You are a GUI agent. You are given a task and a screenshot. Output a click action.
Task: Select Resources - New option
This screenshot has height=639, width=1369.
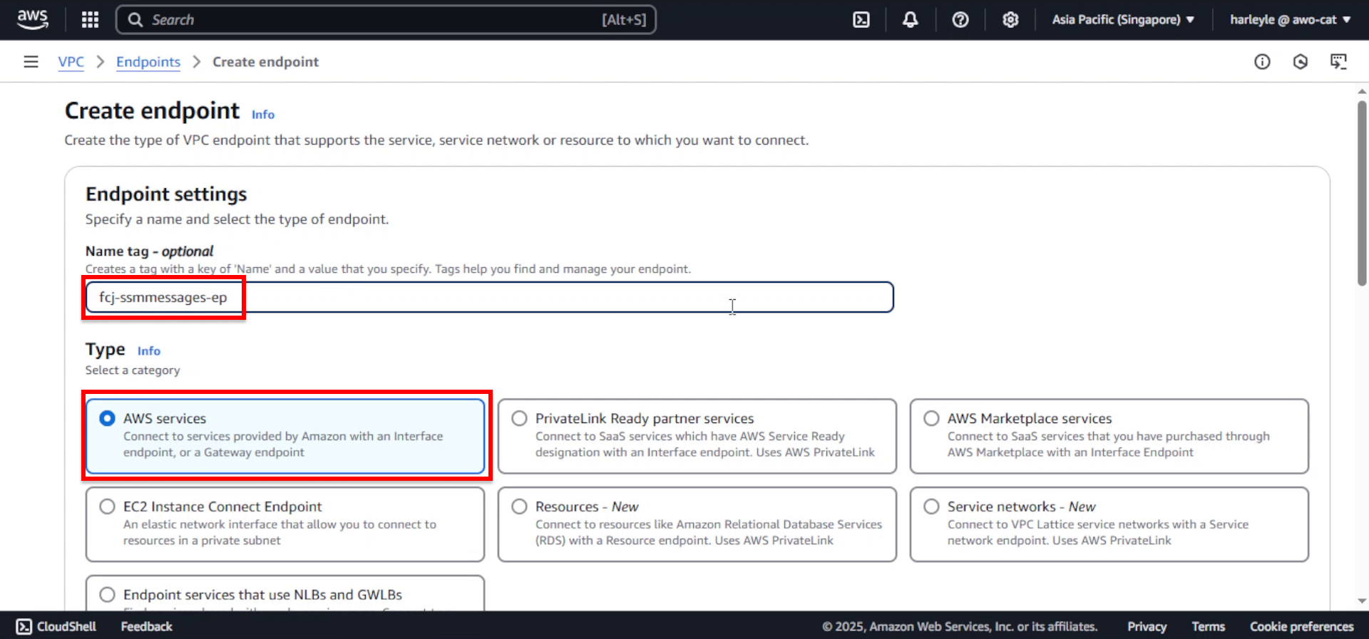click(697, 524)
